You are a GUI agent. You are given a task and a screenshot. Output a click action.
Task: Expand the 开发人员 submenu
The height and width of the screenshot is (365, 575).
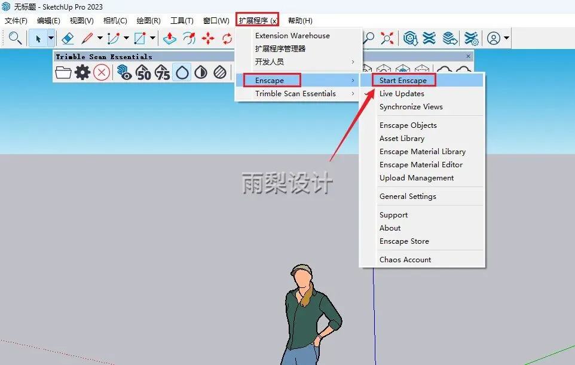coord(297,62)
